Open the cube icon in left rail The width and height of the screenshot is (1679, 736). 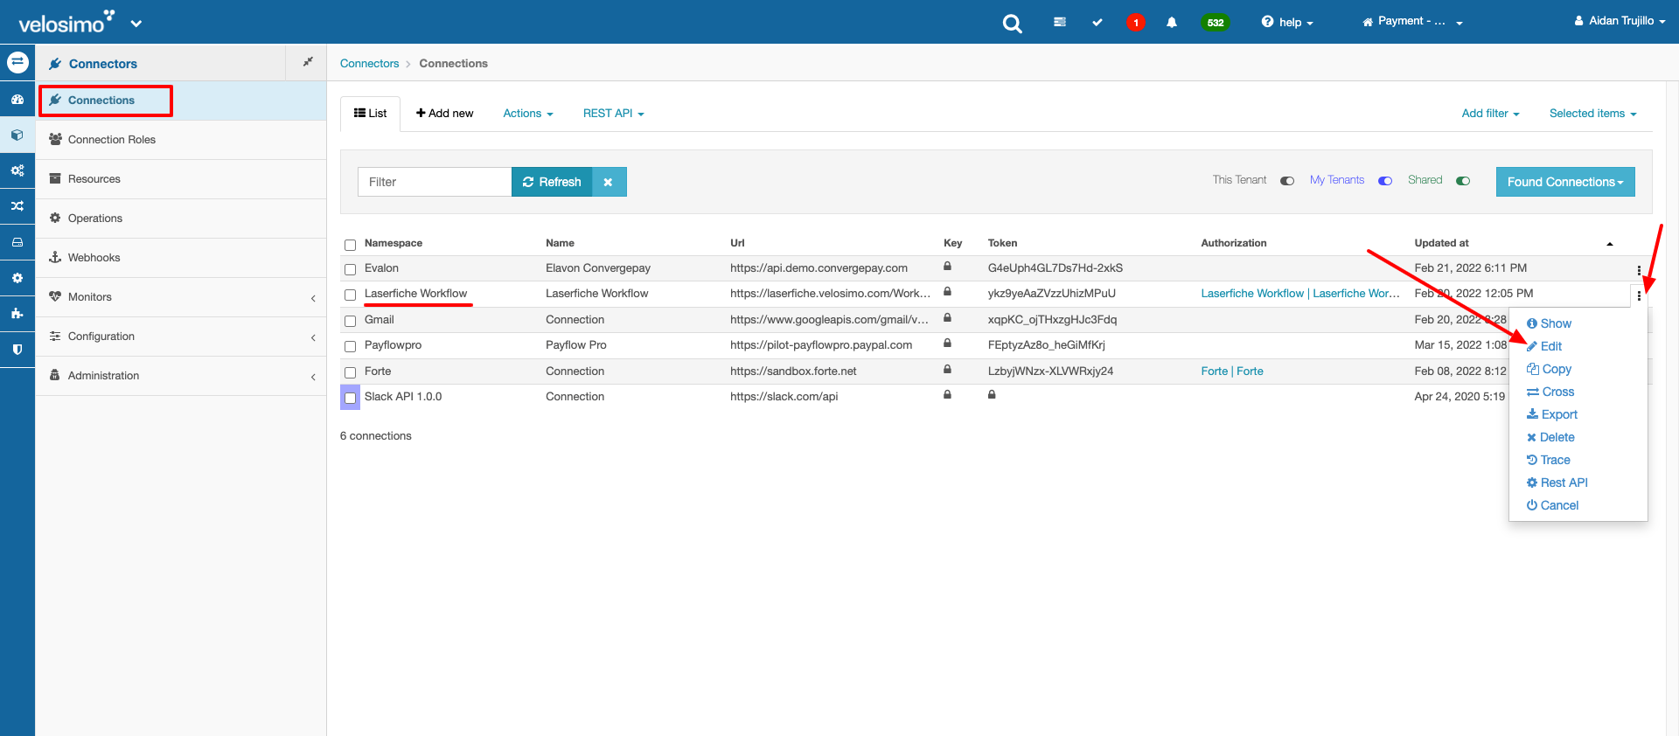click(x=17, y=135)
